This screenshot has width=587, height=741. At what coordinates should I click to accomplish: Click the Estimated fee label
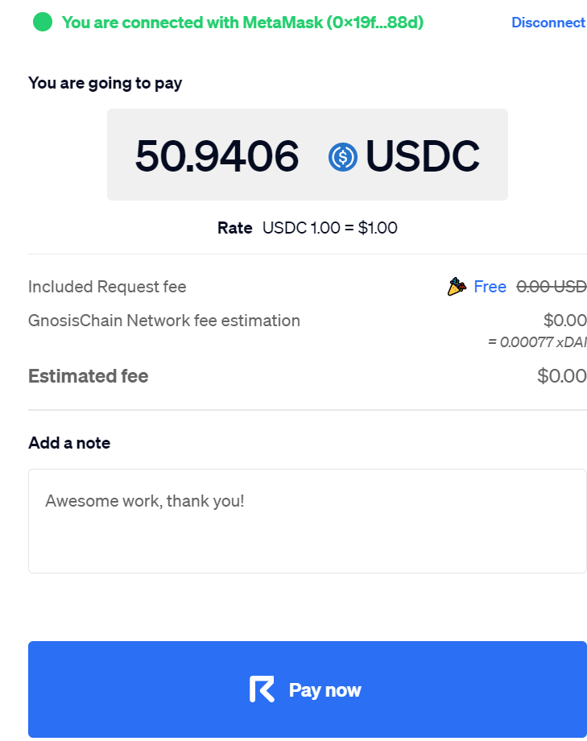pos(89,376)
